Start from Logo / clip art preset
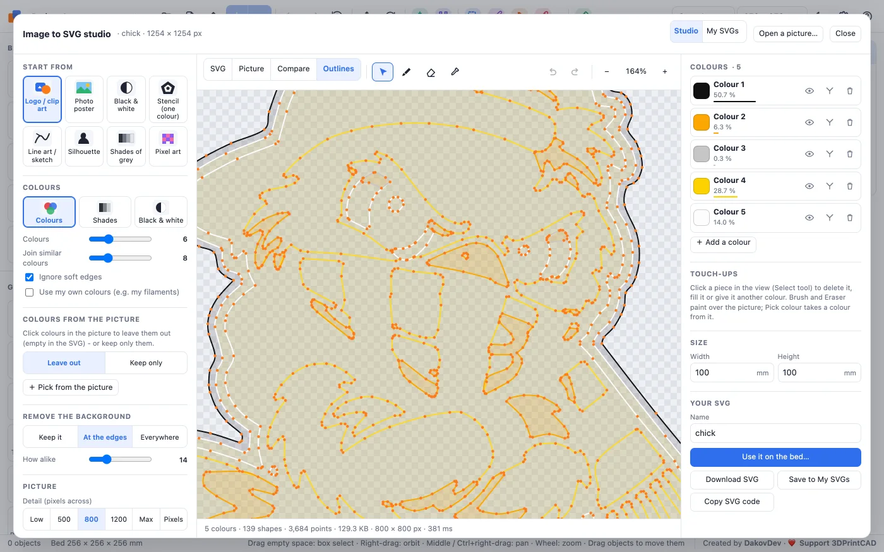Screen dimensions: 884x552 [42, 99]
